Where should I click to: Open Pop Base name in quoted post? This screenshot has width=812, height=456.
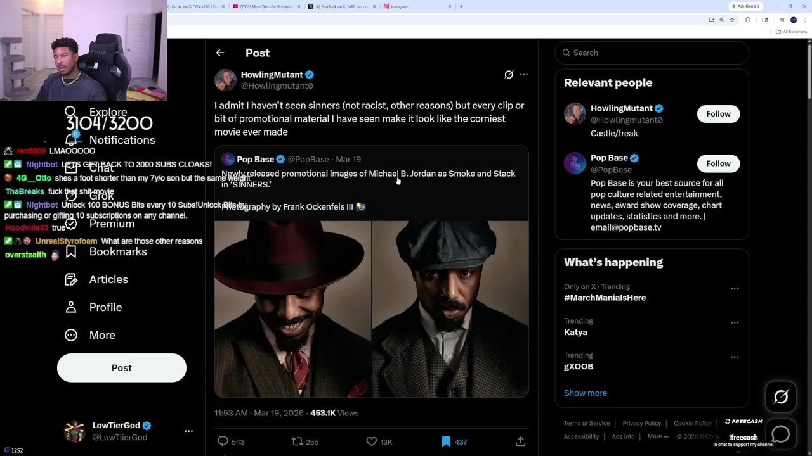[255, 159]
